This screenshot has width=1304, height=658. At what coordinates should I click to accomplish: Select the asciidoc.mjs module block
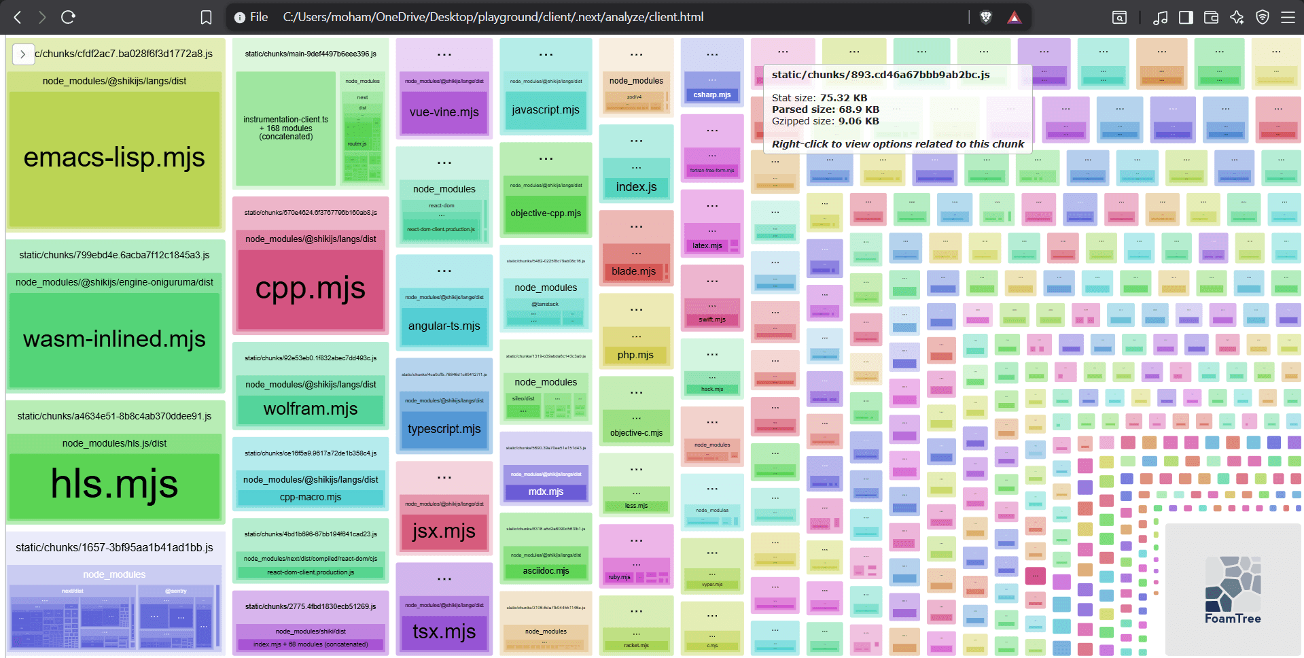click(x=546, y=571)
